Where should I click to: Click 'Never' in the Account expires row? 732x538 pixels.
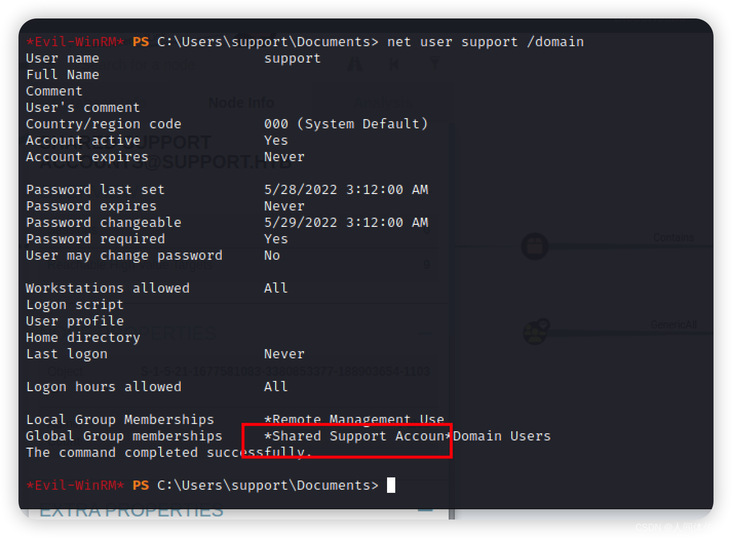pos(284,157)
